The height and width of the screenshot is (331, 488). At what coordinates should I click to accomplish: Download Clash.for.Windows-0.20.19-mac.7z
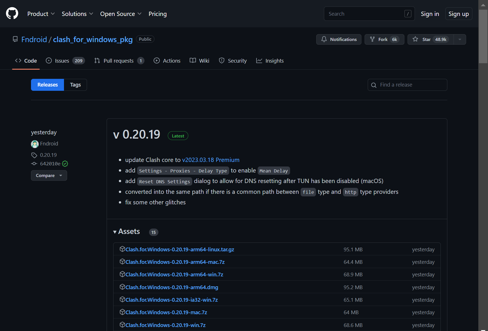pyautogui.click(x=166, y=312)
